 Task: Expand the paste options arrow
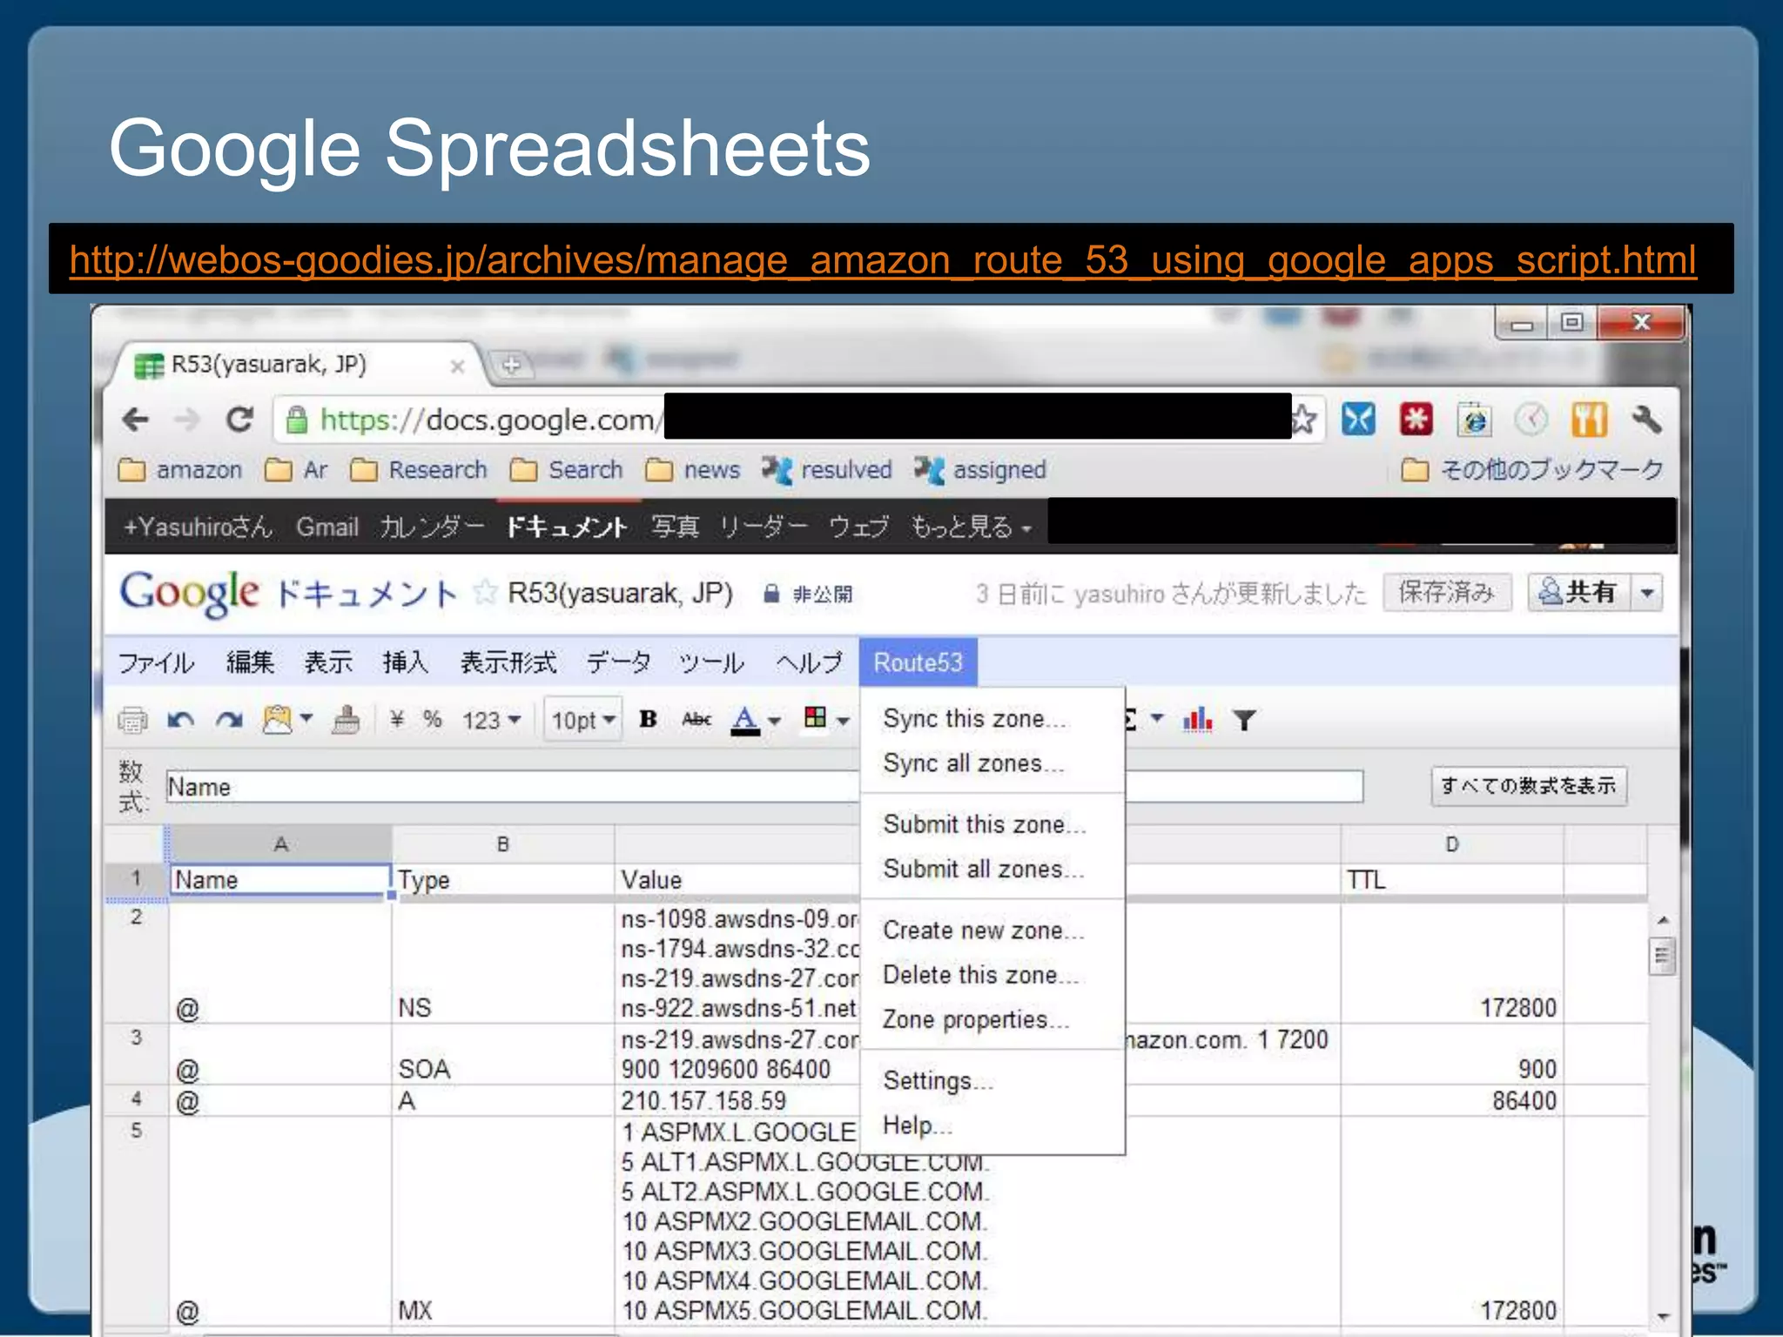306,719
